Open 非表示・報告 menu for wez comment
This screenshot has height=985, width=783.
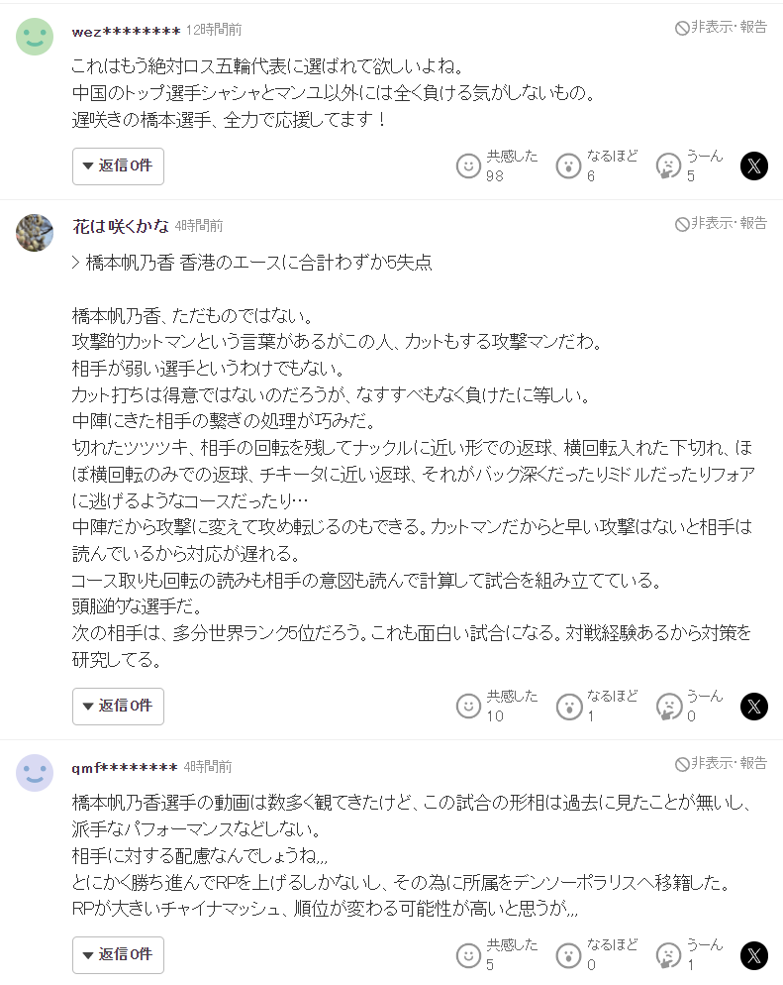coord(721,28)
